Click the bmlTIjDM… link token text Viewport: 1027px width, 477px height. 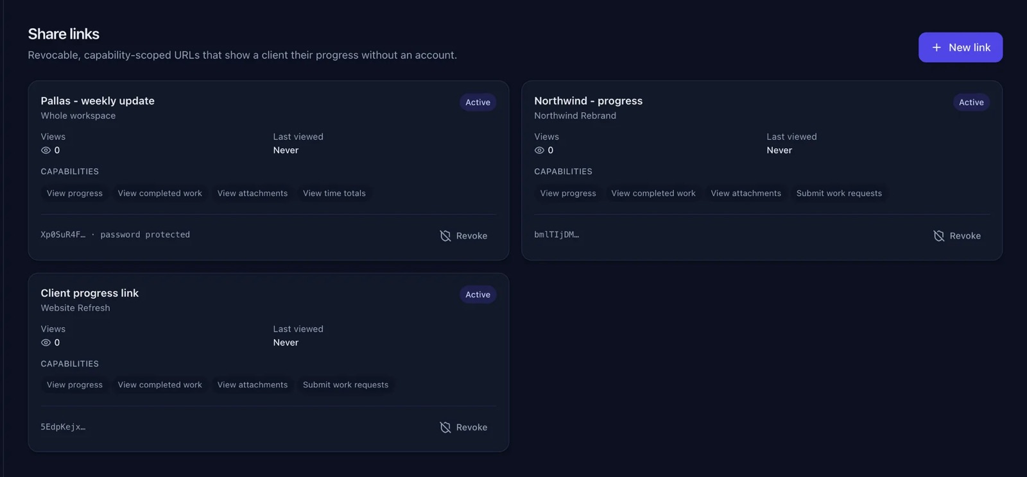(557, 235)
